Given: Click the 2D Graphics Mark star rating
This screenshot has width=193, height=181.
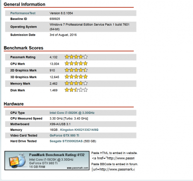Looking at the screenshot, I should (x=76, y=70).
